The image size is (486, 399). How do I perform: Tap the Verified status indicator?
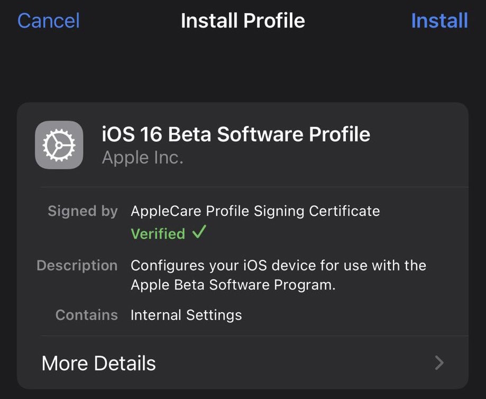(159, 233)
